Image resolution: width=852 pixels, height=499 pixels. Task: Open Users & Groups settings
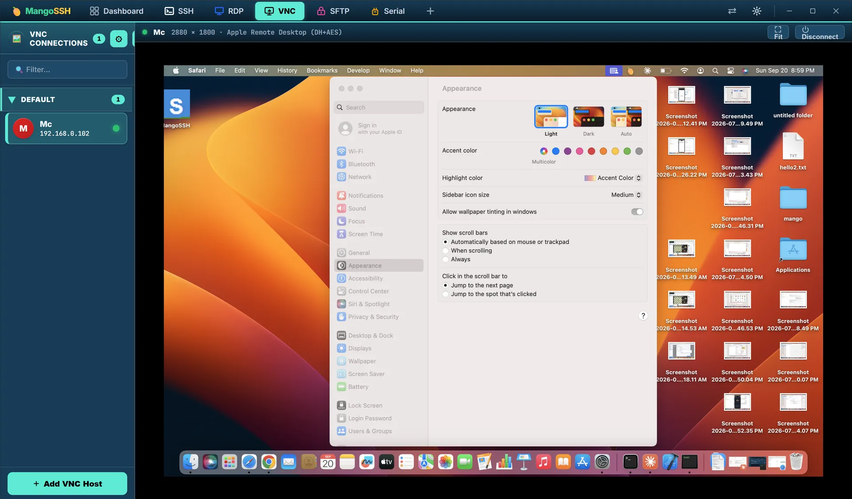(x=379, y=431)
